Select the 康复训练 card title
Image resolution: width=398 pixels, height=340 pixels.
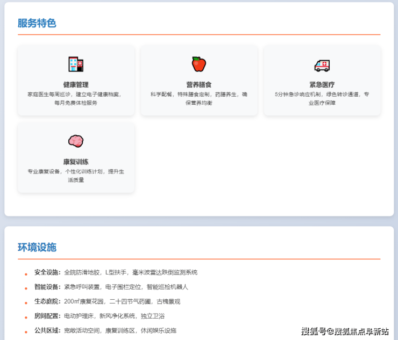pyautogui.click(x=76, y=162)
